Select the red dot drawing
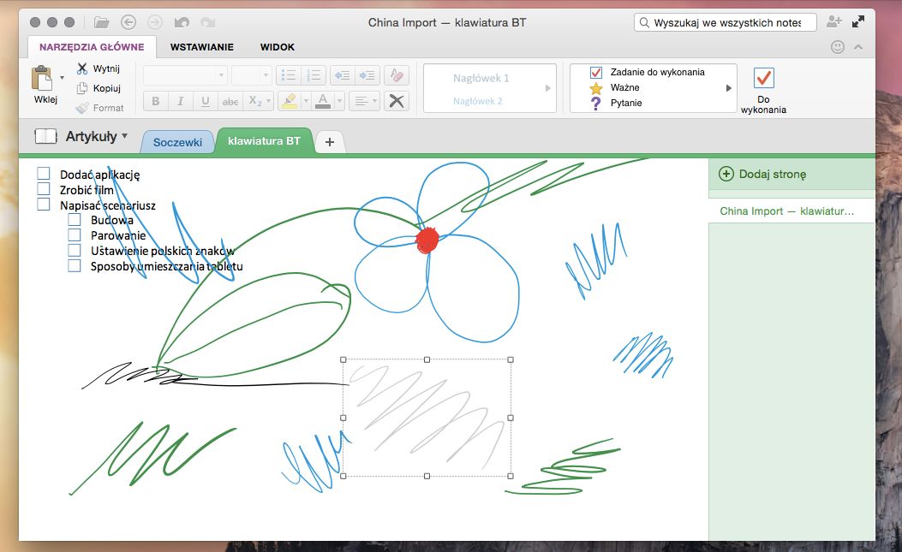Screen dimensions: 902x552 (x=427, y=240)
